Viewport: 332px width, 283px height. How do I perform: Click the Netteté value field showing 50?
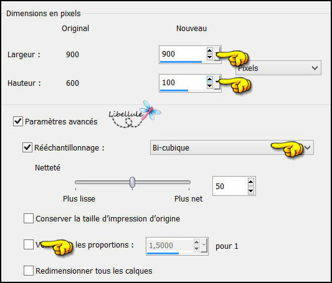(x=230, y=186)
